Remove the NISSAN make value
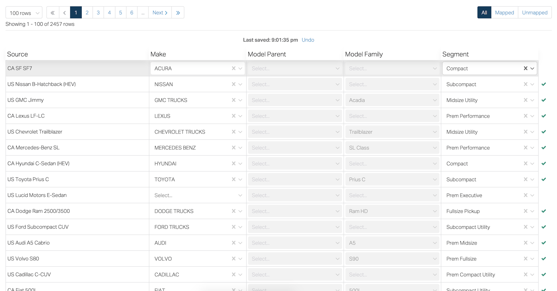557x291 pixels. click(233, 84)
